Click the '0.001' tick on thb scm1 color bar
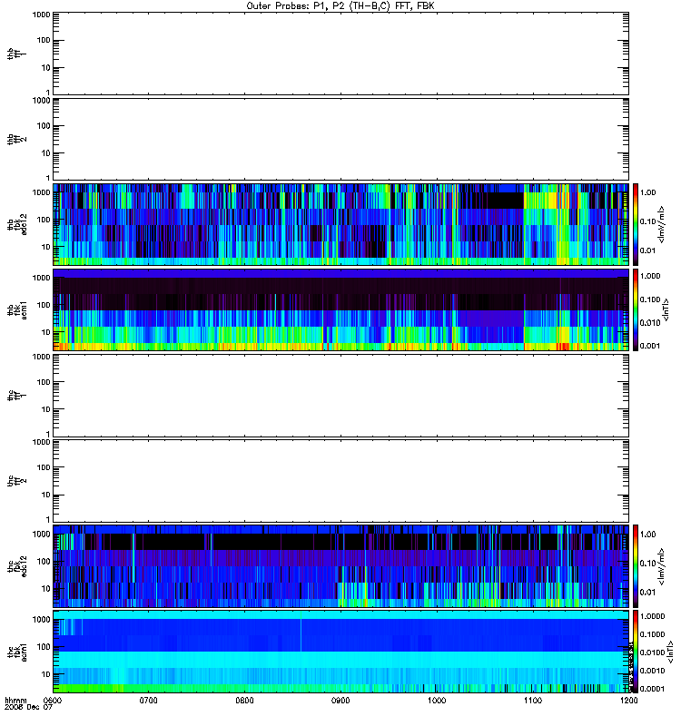This screenshot has height=726, width=681. pyautogui.click(x=650, y=346)
